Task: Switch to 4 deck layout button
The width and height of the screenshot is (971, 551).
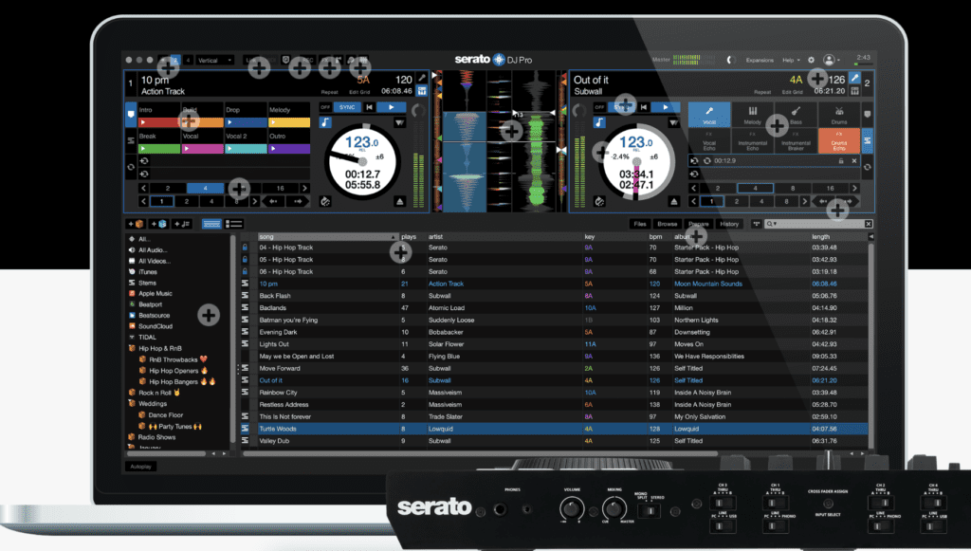Action: 189,61
